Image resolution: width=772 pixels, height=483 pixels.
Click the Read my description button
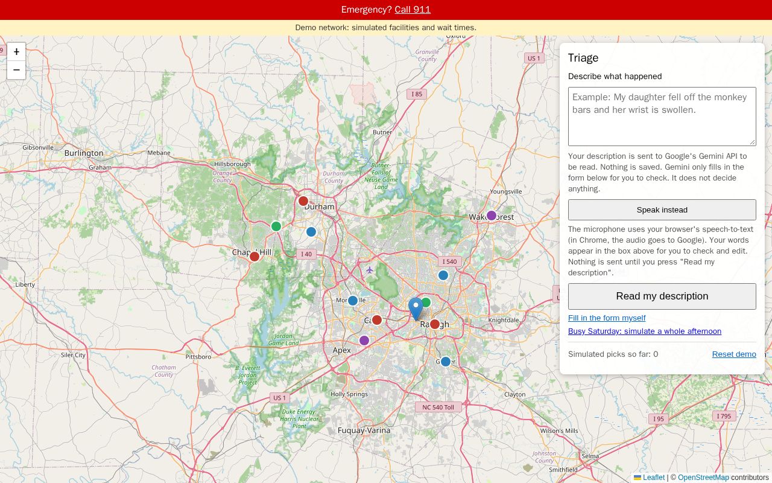tap(662, 296)
